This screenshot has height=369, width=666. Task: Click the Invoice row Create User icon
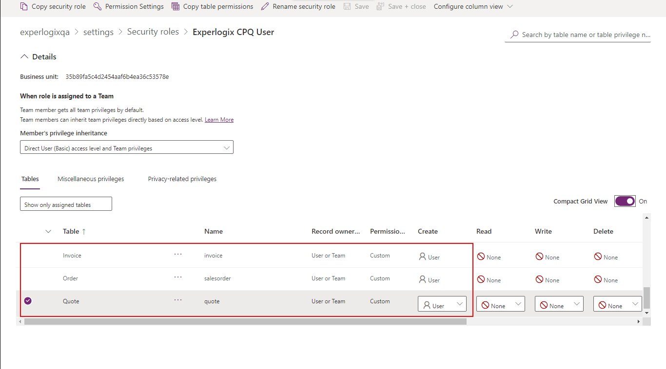422,257
